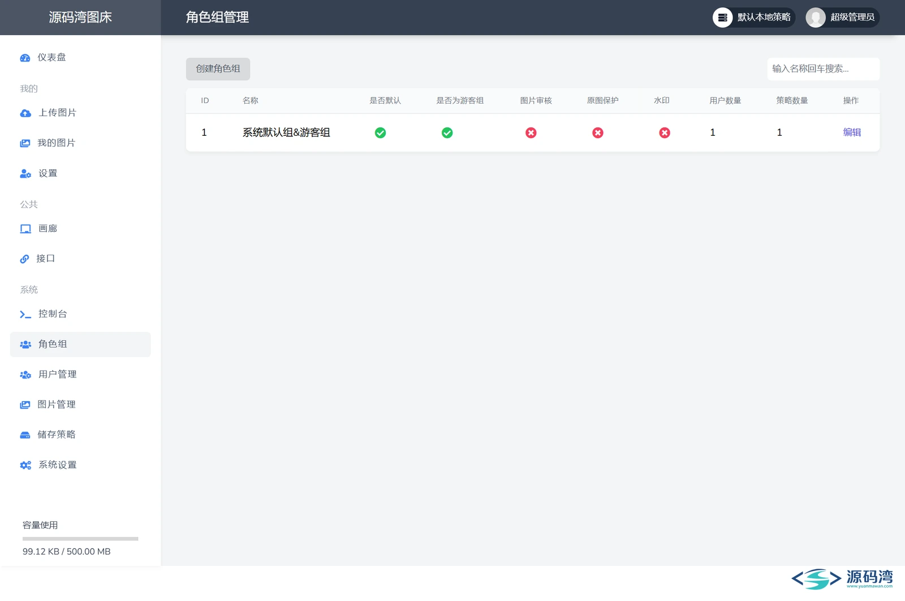Click the red cross under 水印
This screenshot has height=601, width=905.
(x=665, y=133)
